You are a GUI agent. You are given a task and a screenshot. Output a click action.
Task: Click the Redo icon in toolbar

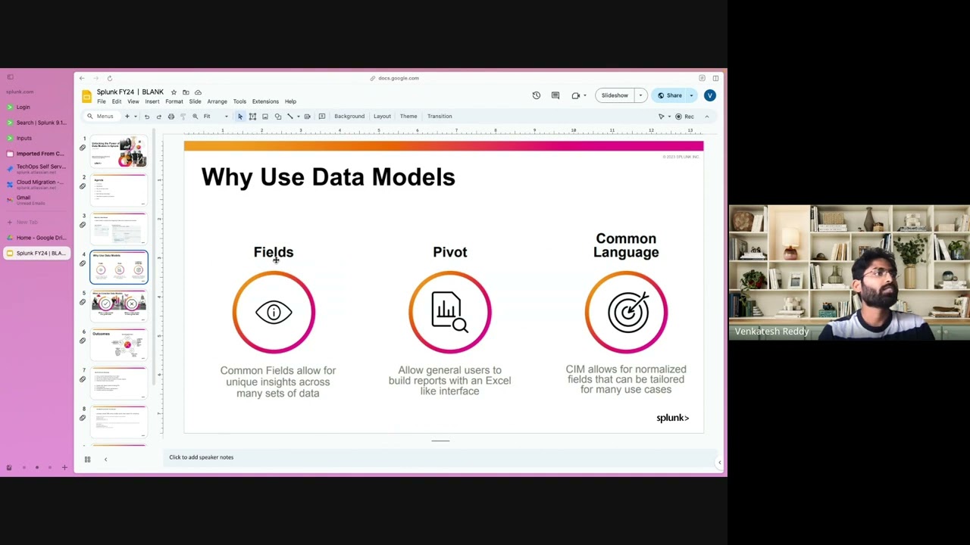click(x=158, y=117)
